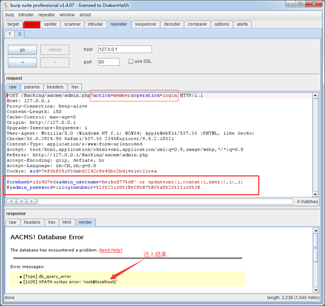325x306 pixels.
Task: Select the request params tab
Action: (32, 87)
